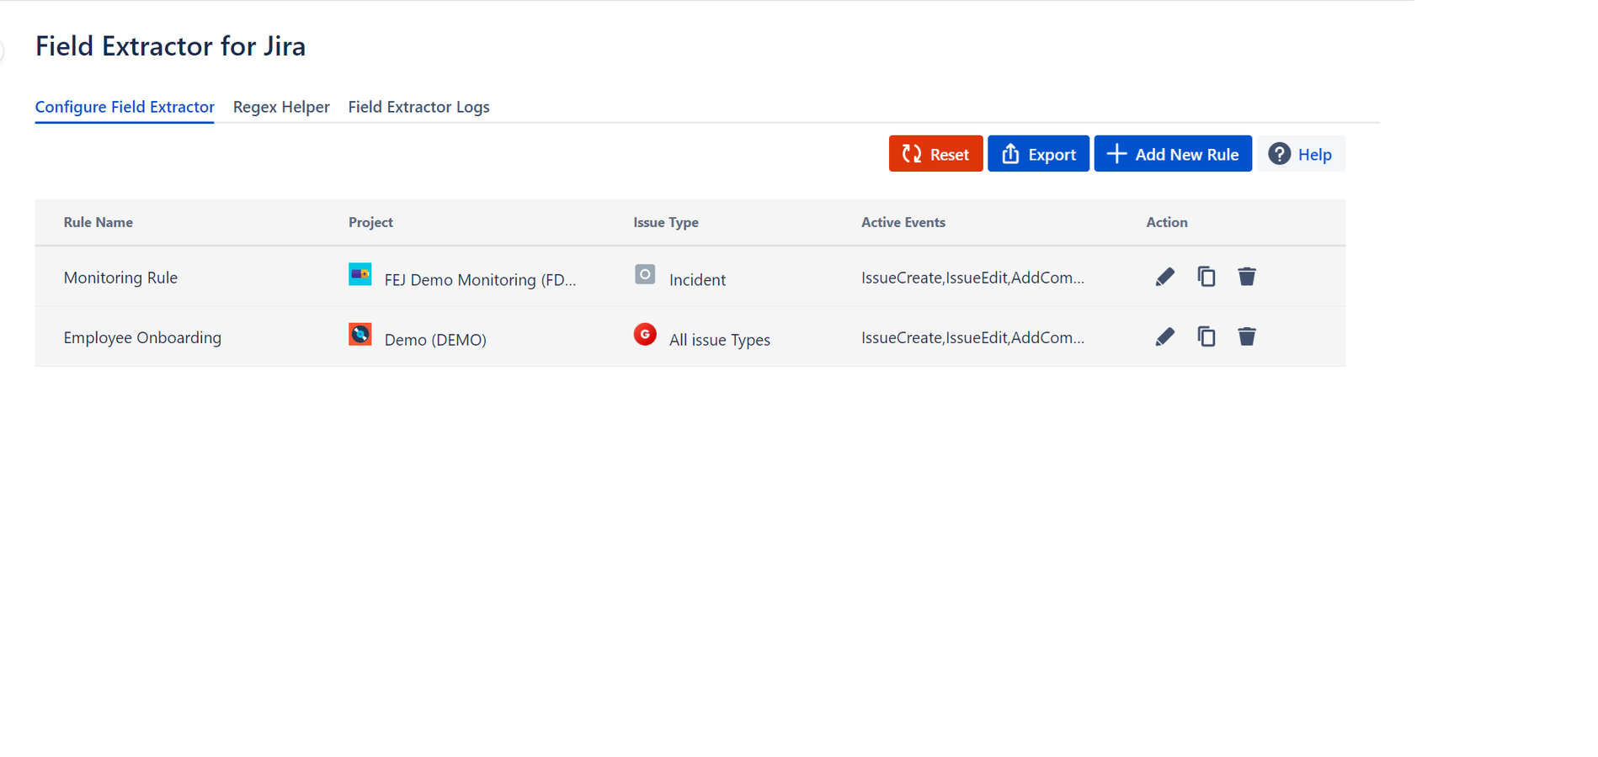Click Add New Rule button

(x=1173, y=154)
